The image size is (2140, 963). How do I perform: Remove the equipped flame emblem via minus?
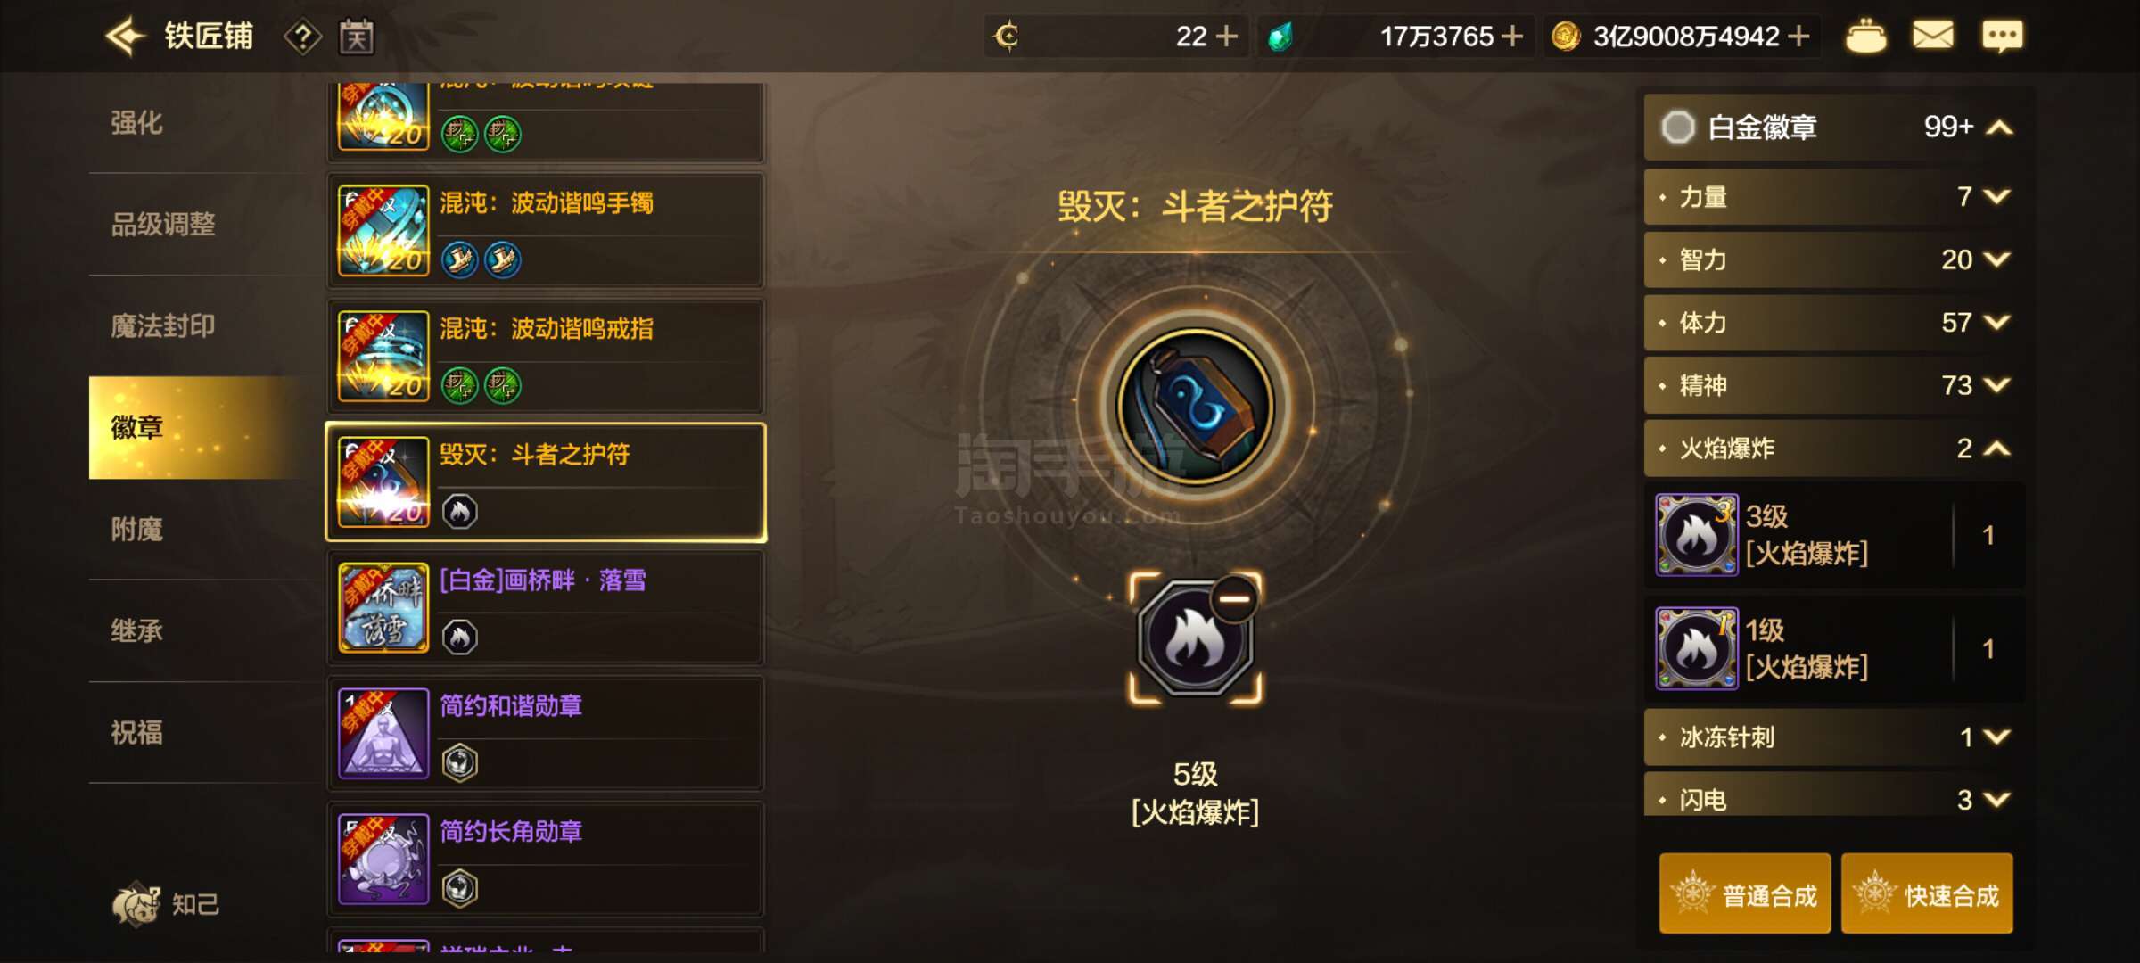[1234, 598]
